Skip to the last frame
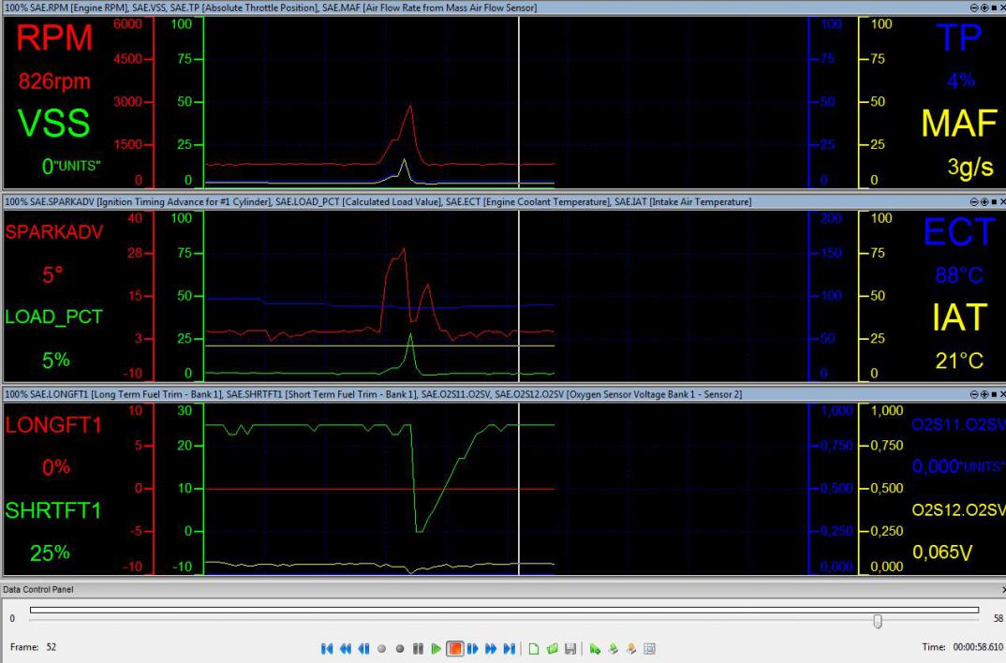The image size is (1006, 663). 510,648
